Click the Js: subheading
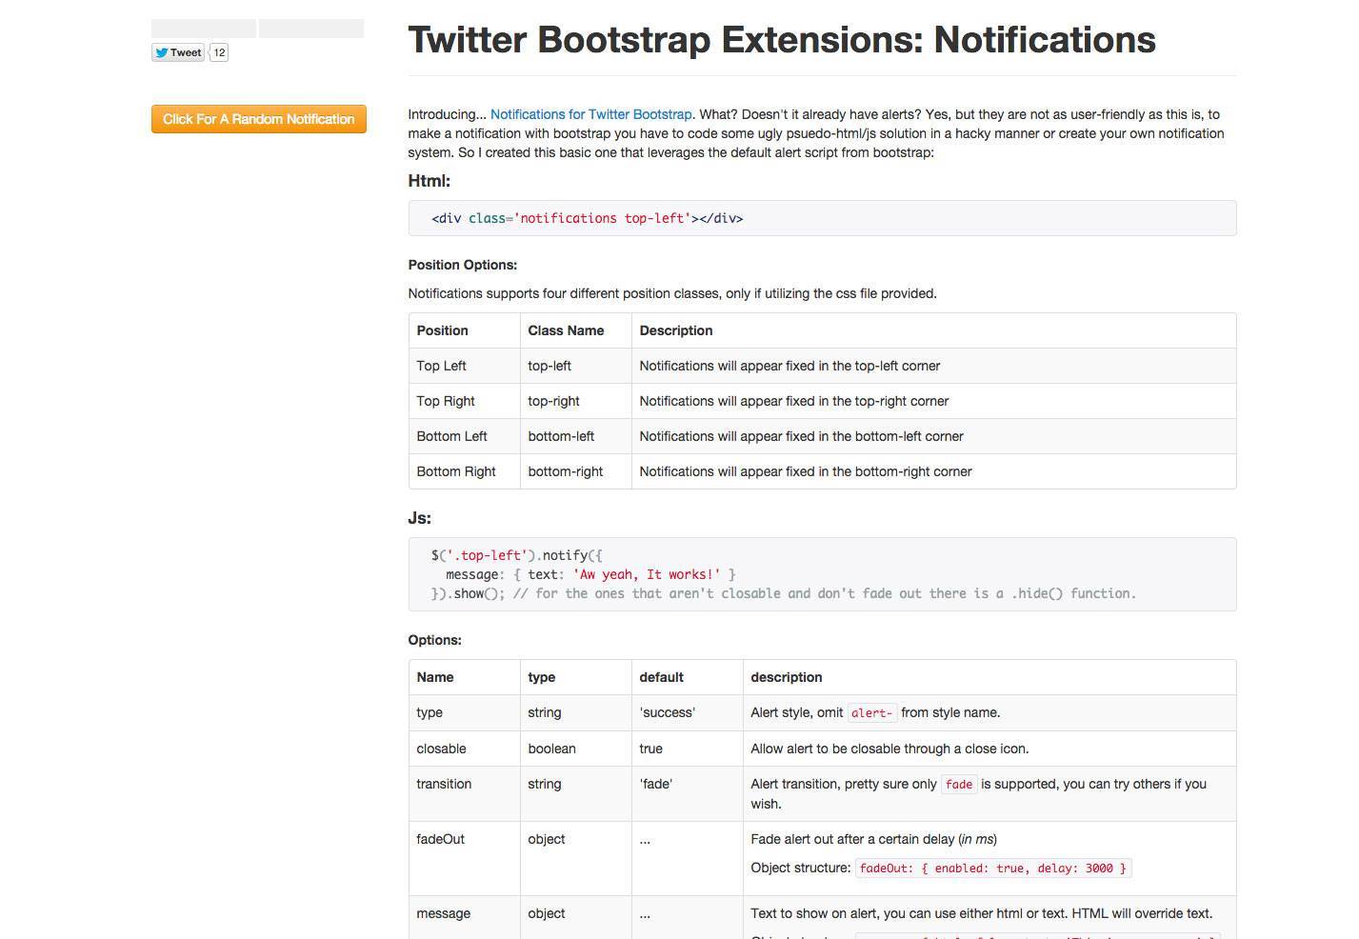This screenshot has width=1359, height=939. pyautogui.click(x=420, y=518)
